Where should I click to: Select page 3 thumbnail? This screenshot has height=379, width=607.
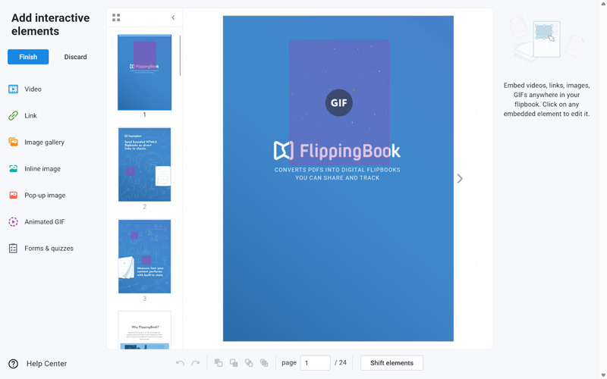point(144,256)
